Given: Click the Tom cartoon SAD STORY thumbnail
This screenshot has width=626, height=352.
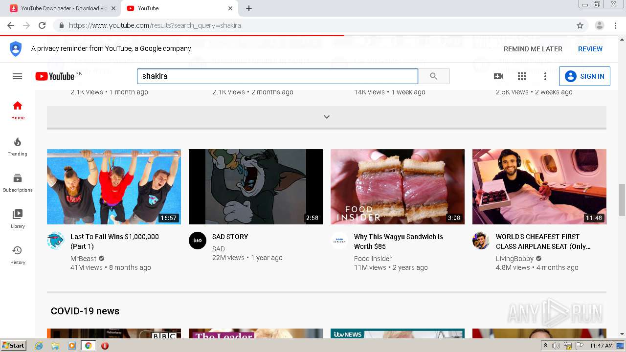Looking at the screenshot, I should [256, 187].
